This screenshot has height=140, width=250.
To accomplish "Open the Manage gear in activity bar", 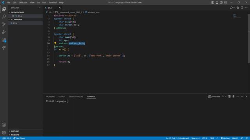I will coord(4,133).
